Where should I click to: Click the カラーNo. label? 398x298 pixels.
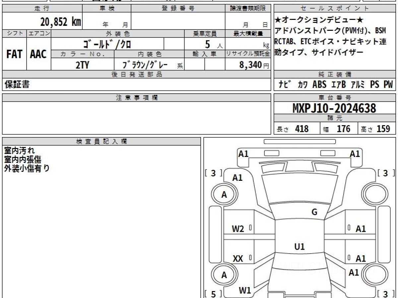[83, 54]
